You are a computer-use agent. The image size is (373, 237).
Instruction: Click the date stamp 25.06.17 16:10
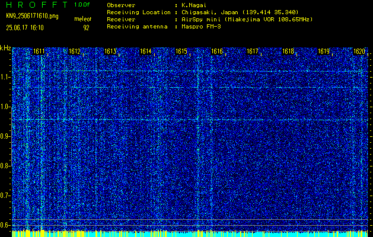pos(25,28)
